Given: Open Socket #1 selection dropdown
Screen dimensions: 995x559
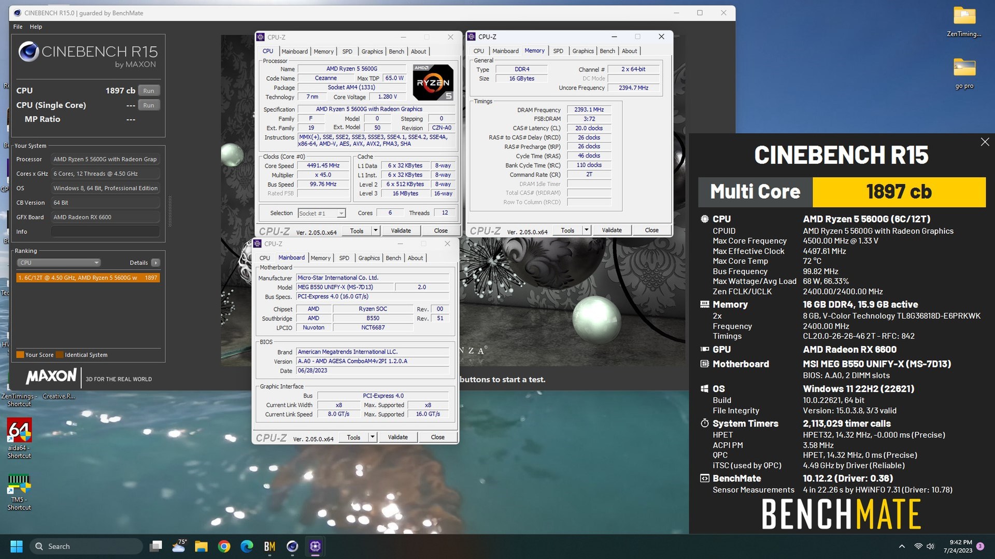Looking at the screenshot, I should pyautogui.click(x=322, y=213).
